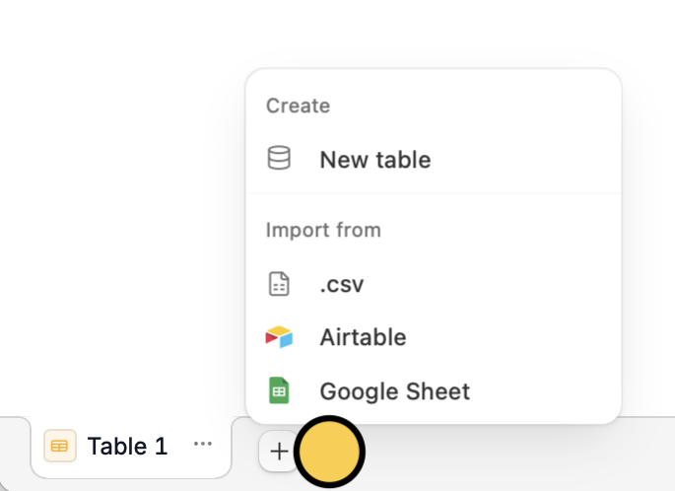Select .csv under Import from

[x=342, y=285]
